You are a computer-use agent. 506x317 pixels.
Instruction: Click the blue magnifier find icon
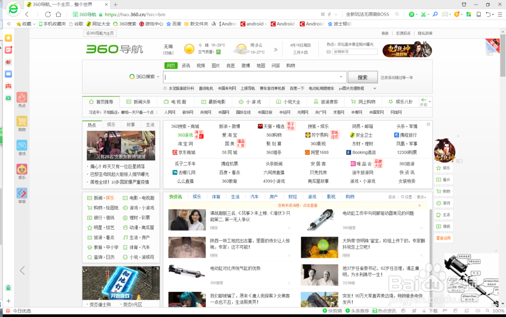click(435, 15)
